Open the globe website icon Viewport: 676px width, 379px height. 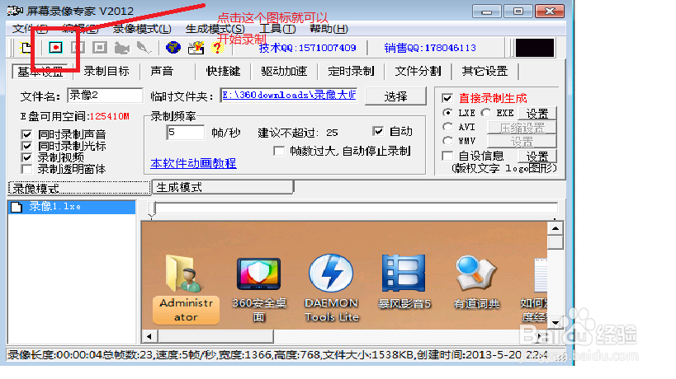(x=173, y=47)
